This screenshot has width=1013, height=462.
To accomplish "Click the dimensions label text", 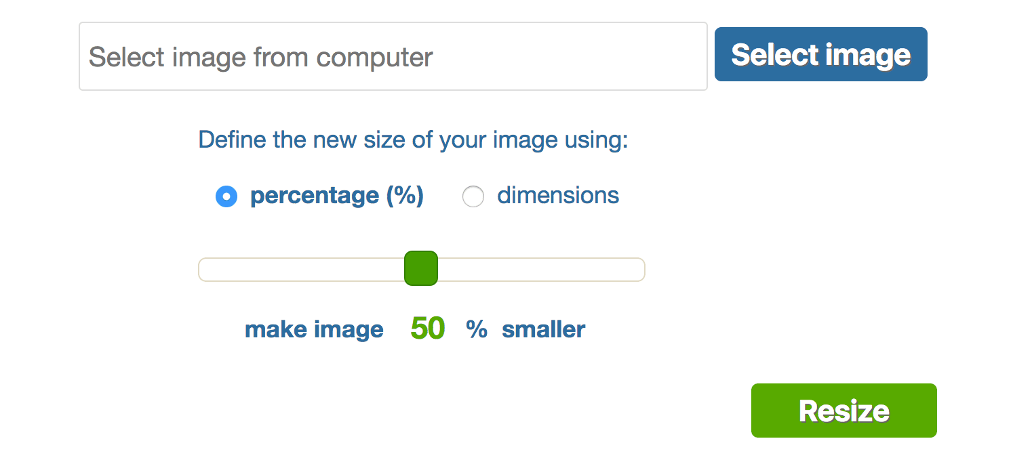I will click(558, 196).
